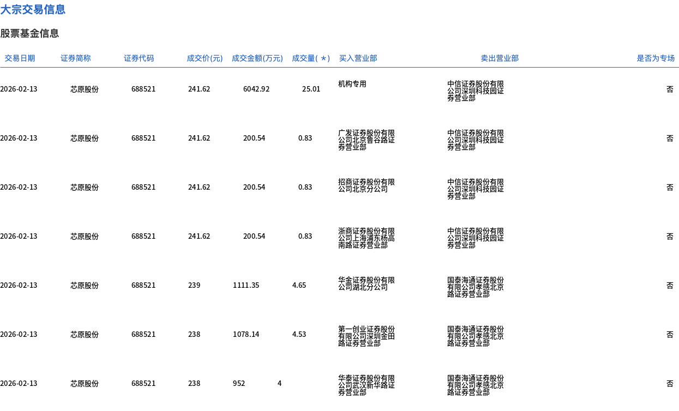Click 芯原股份 in the 招商证券 row
Viewport: 679px width, 411px height.
click(85, 187)
